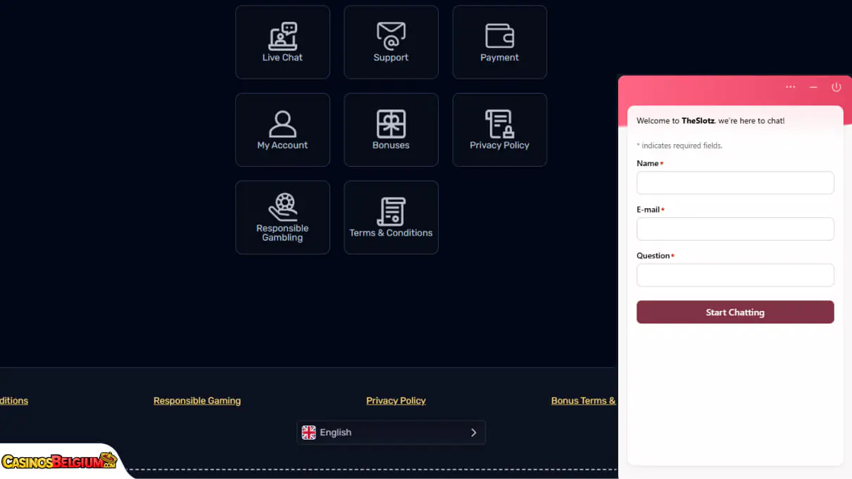
Task: Click the Question text field
Action: [x=735, y=275]
